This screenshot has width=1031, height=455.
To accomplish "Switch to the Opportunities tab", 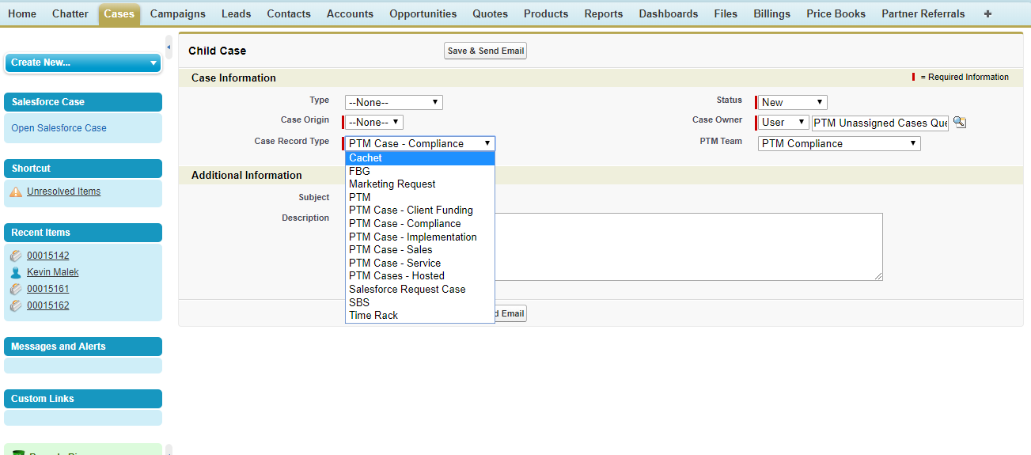I will [423, 13].
